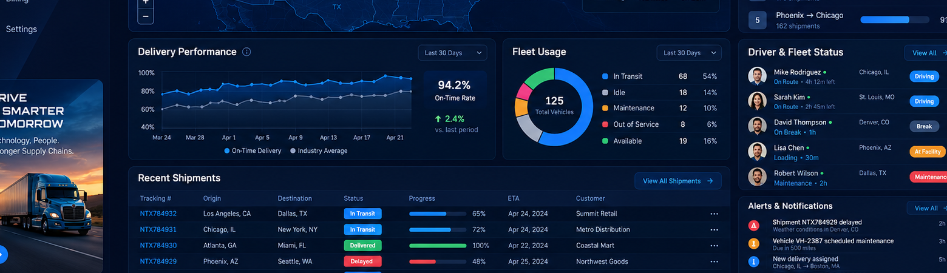Click the red progress bar at 48%
Screen dimensions: 947x273
(438, 261)
